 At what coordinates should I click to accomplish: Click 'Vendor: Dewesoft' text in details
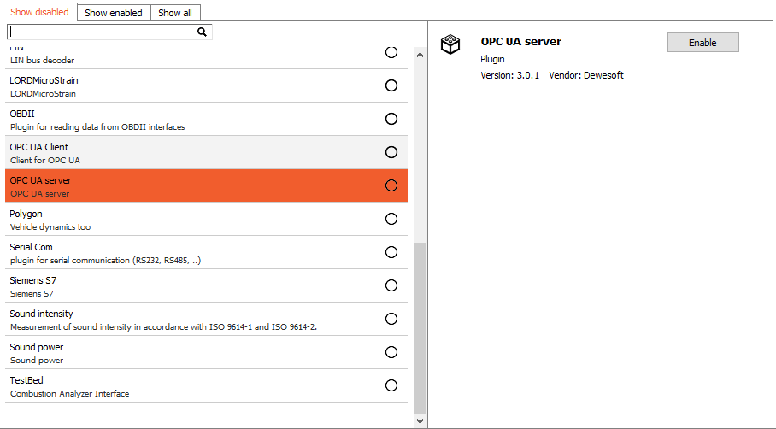tap(586, 75)
